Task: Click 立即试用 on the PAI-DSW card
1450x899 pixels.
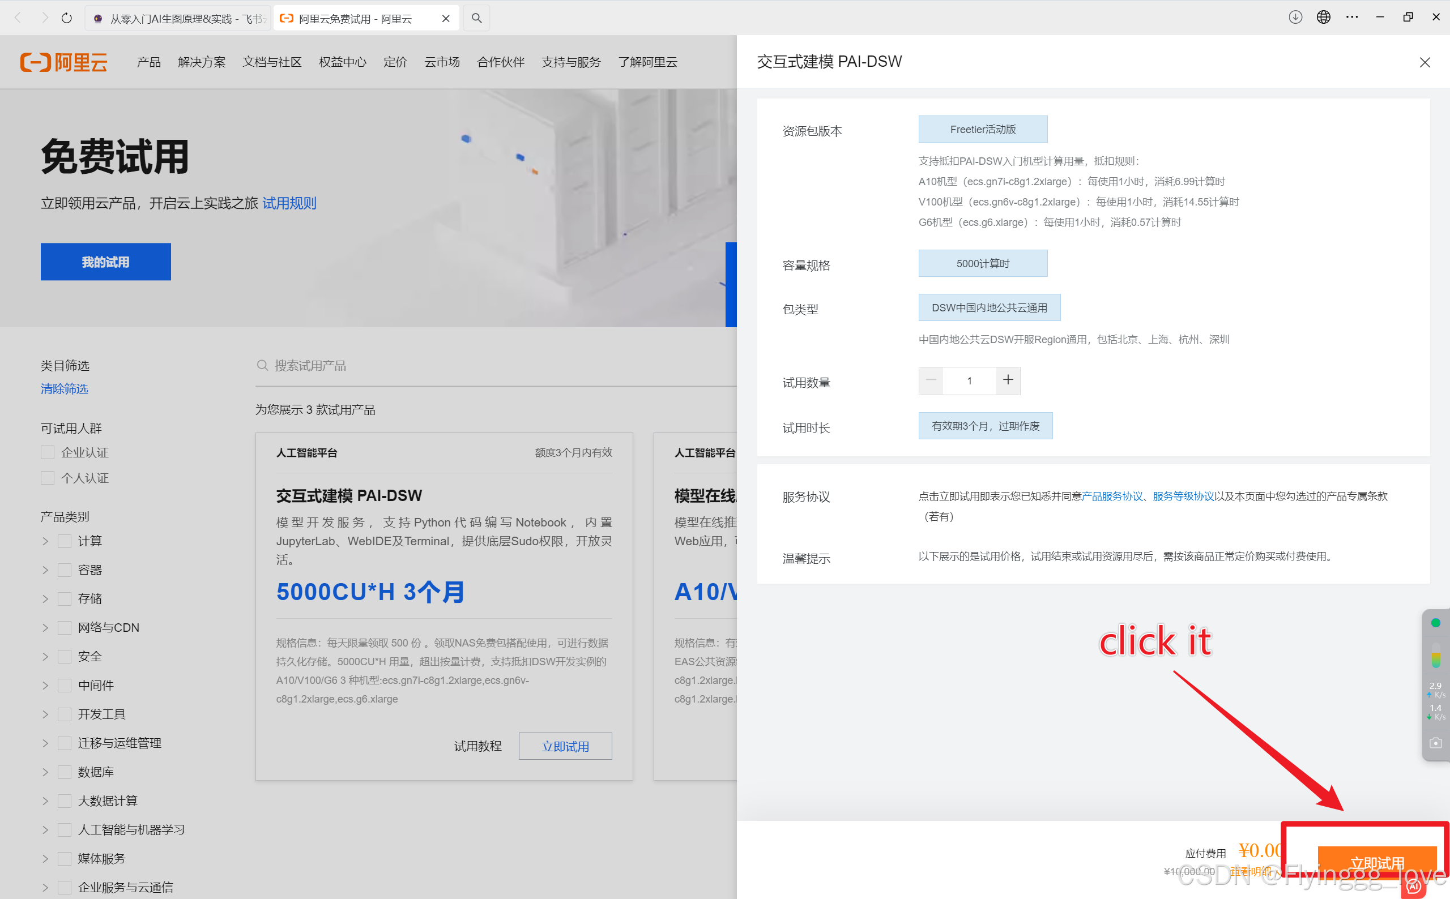Action: tap(565, 746)
